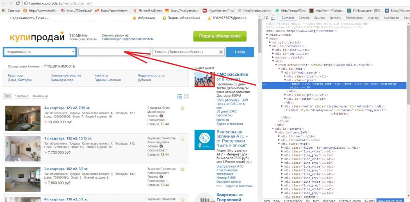Image resolution: width=410 pixels, height=202 pixels.
Task: Star the 4-к квартира 123 м2 listing
Action: (182, 108)
